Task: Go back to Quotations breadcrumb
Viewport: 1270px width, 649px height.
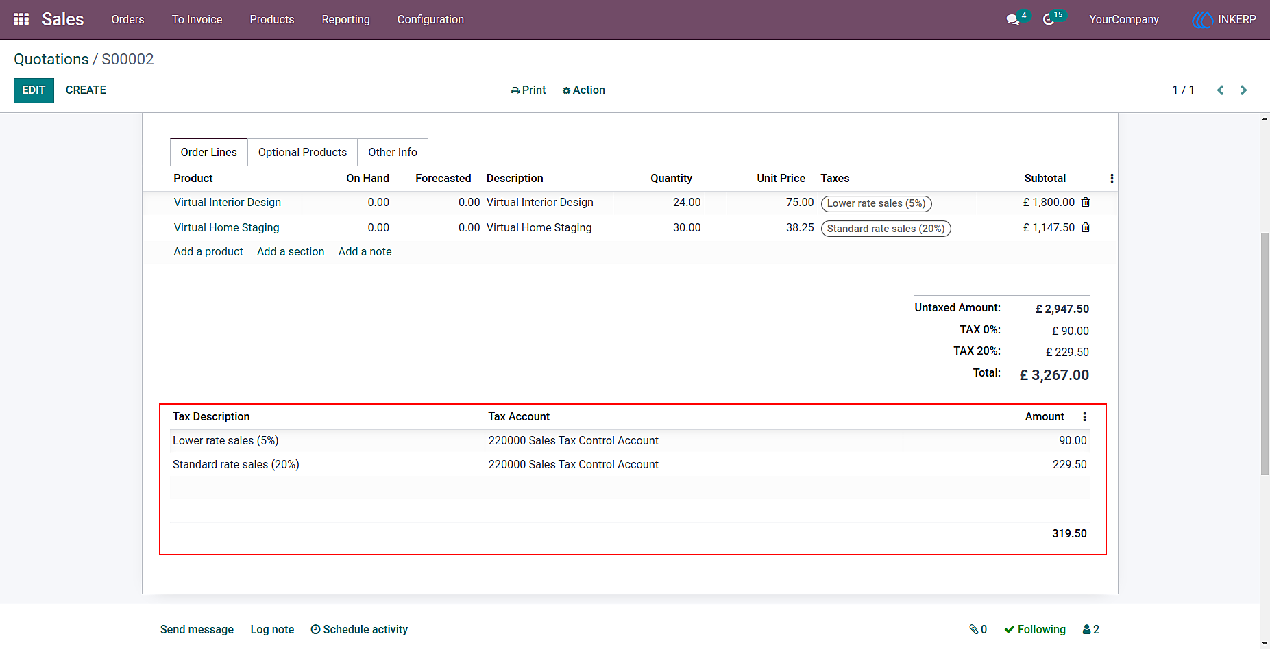Action: click(51, 60)
